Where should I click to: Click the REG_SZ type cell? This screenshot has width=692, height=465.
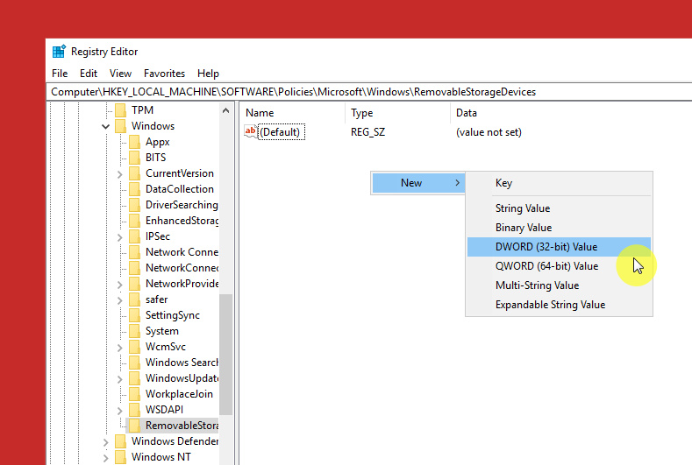367,132
